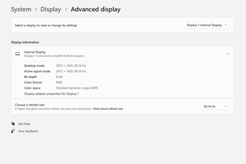Click the Internal Display header title

[x=35, y=52]
